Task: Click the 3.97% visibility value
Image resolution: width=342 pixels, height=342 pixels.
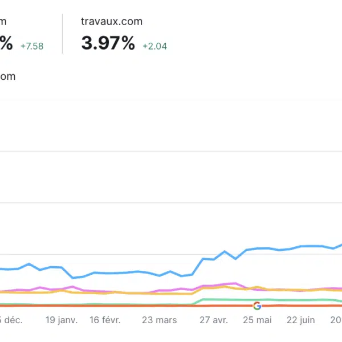Action: coord(108,43)
